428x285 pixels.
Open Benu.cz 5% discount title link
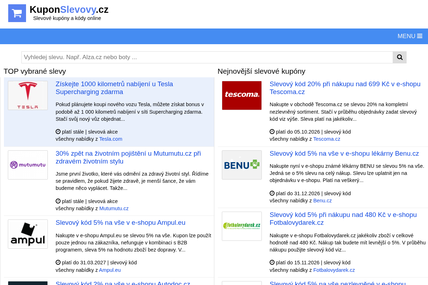[344, 154]
